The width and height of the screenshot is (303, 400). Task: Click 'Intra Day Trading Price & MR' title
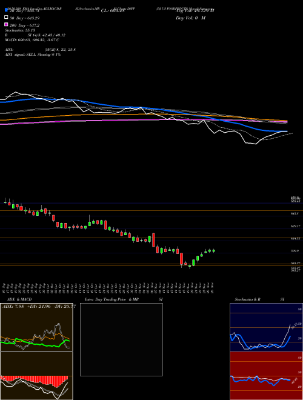click(112, 299)
